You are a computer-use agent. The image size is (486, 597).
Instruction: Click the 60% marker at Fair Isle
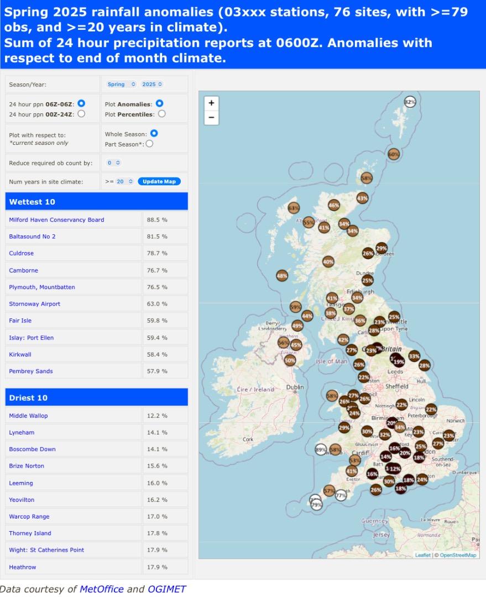[394, 154]
